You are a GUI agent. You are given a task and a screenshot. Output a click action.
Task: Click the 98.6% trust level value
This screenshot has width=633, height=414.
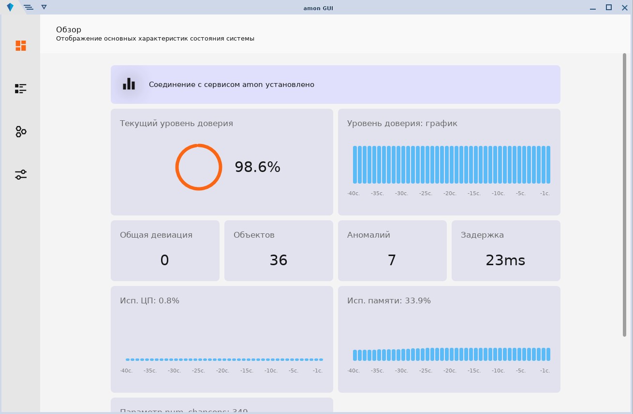(257, 167)
